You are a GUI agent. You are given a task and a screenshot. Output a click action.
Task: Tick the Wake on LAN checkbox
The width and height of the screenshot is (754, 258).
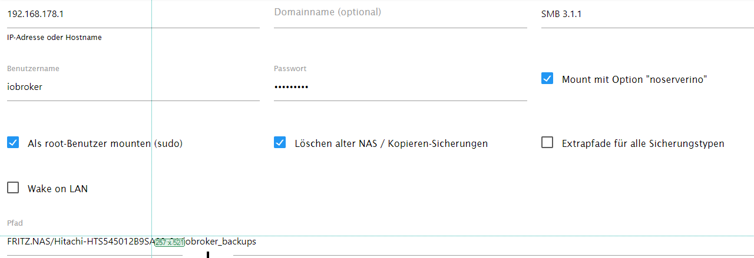(x=13, y=188)
